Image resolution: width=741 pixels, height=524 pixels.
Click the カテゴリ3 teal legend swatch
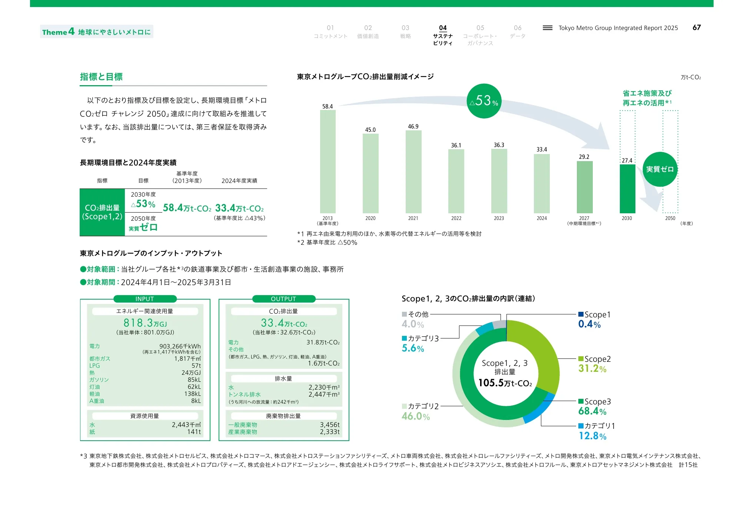click(405, 338)
